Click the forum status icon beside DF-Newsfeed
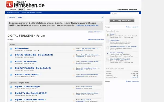 (x=11, y=49)
